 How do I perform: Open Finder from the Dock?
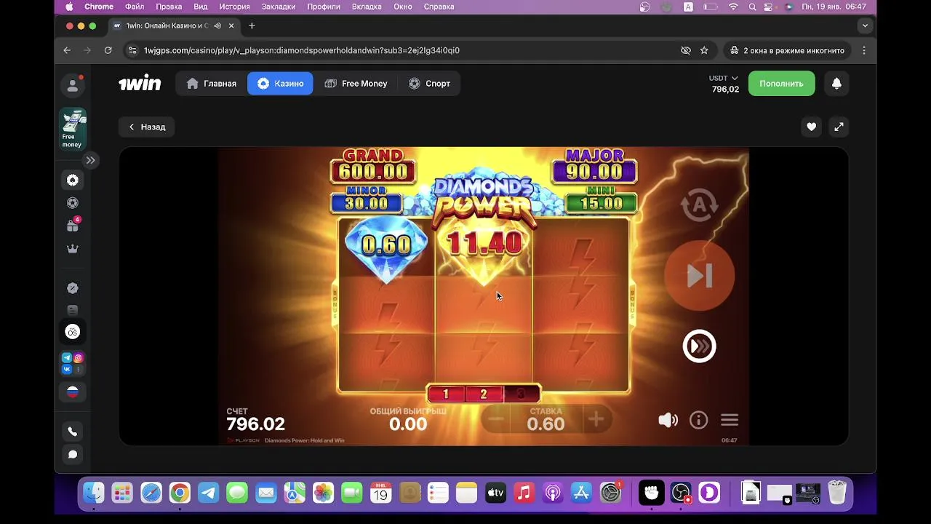93,493
